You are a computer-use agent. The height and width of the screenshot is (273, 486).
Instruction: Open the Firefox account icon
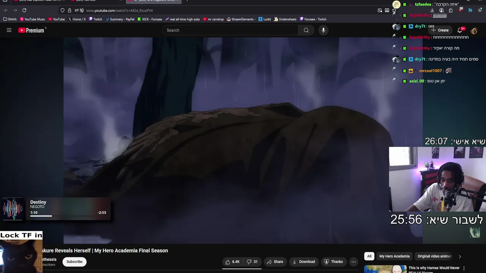(441, 10)
